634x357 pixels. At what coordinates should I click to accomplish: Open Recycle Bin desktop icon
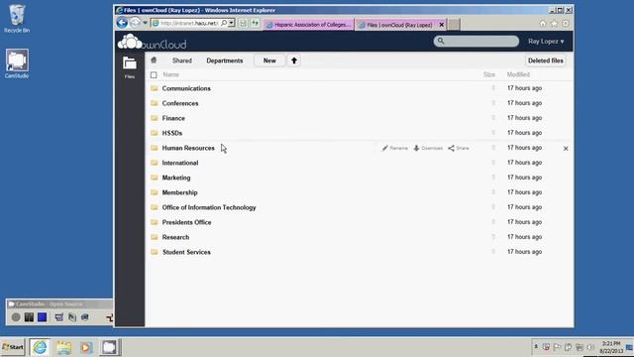(x=17, y=19)
